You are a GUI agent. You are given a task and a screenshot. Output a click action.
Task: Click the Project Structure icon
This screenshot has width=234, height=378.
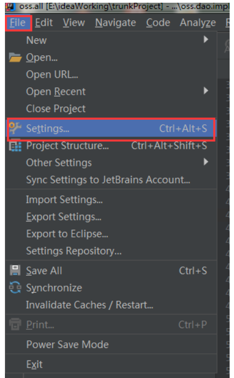(x=15, y=146)
